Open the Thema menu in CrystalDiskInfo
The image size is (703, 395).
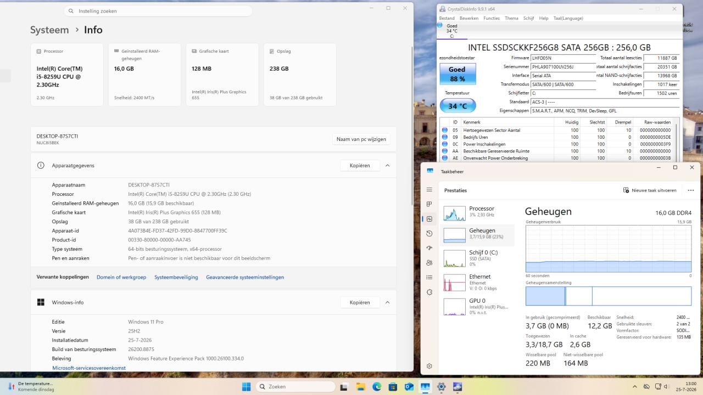[x=511, y=18]
